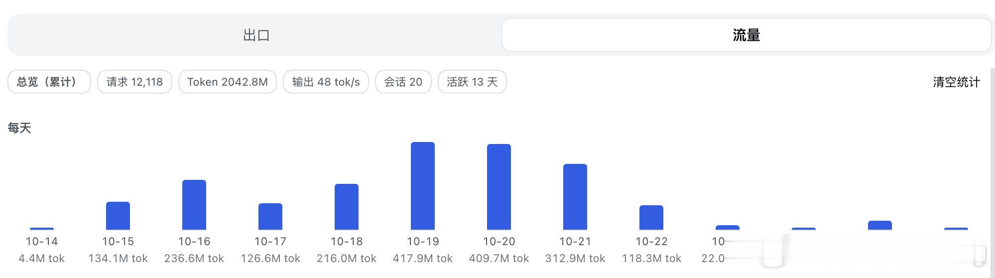The height and width of the screenshot is (278, 995).
Task: Click the bar for 10-16
Action: tap(194, 205)
